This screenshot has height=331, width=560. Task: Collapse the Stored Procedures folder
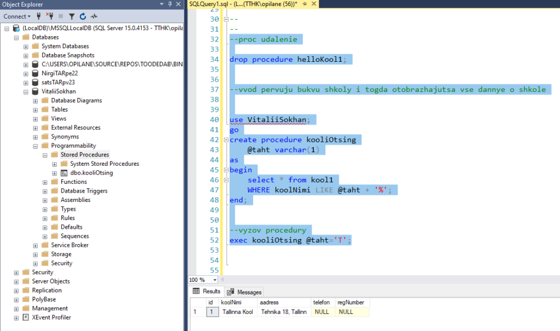click(45, 155)
